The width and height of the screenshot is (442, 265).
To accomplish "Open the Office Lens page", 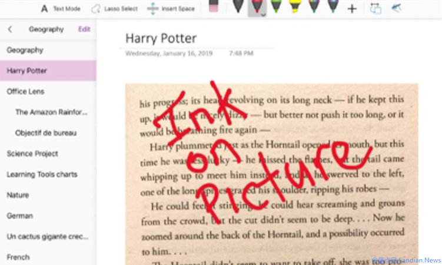I will click(x=48, y=91).
